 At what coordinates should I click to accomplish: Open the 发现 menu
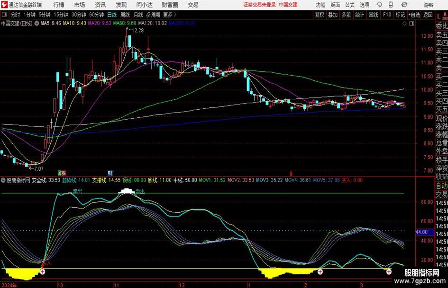(121, 5)
